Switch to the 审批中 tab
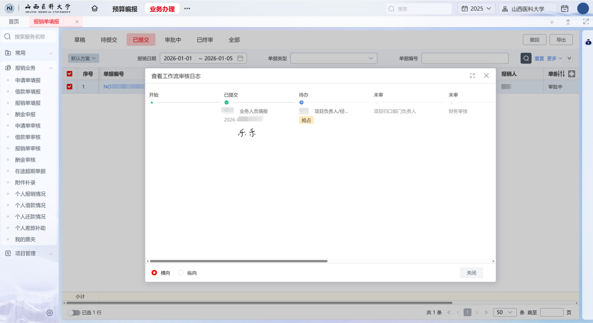Image resolution: width=593 pixels, height=323 pixels. [x=173, y=40]
